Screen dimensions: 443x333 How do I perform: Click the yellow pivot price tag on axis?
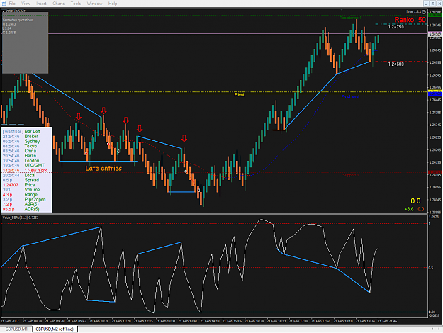tap(435, 91)
